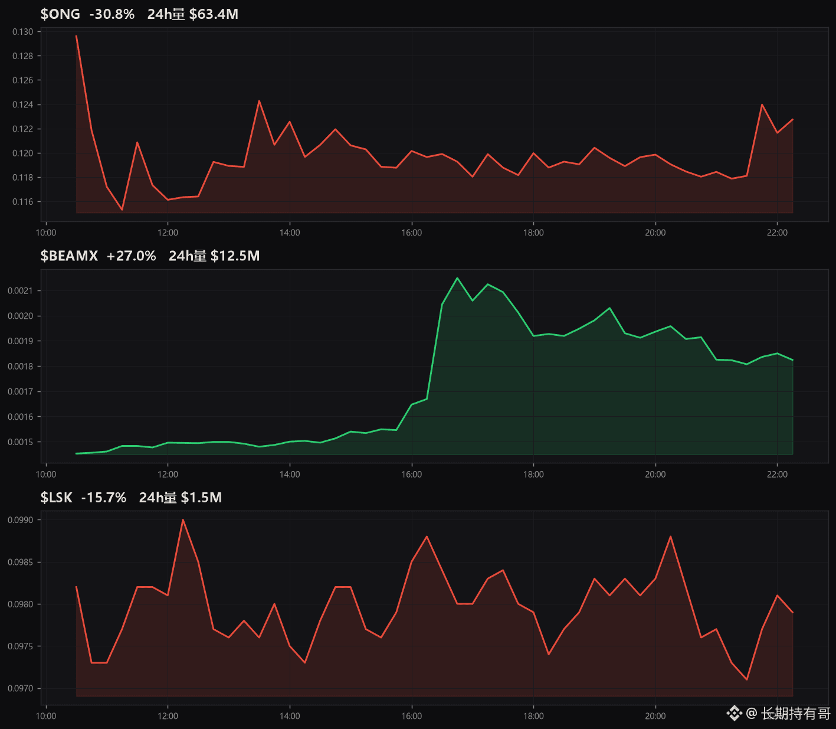Click the 18:00 label under the $BEAMX chart
The width and height of the screenshot is (836, 729).
point(533,475)
